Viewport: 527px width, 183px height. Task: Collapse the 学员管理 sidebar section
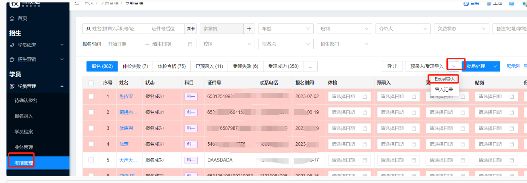[62, 86]
